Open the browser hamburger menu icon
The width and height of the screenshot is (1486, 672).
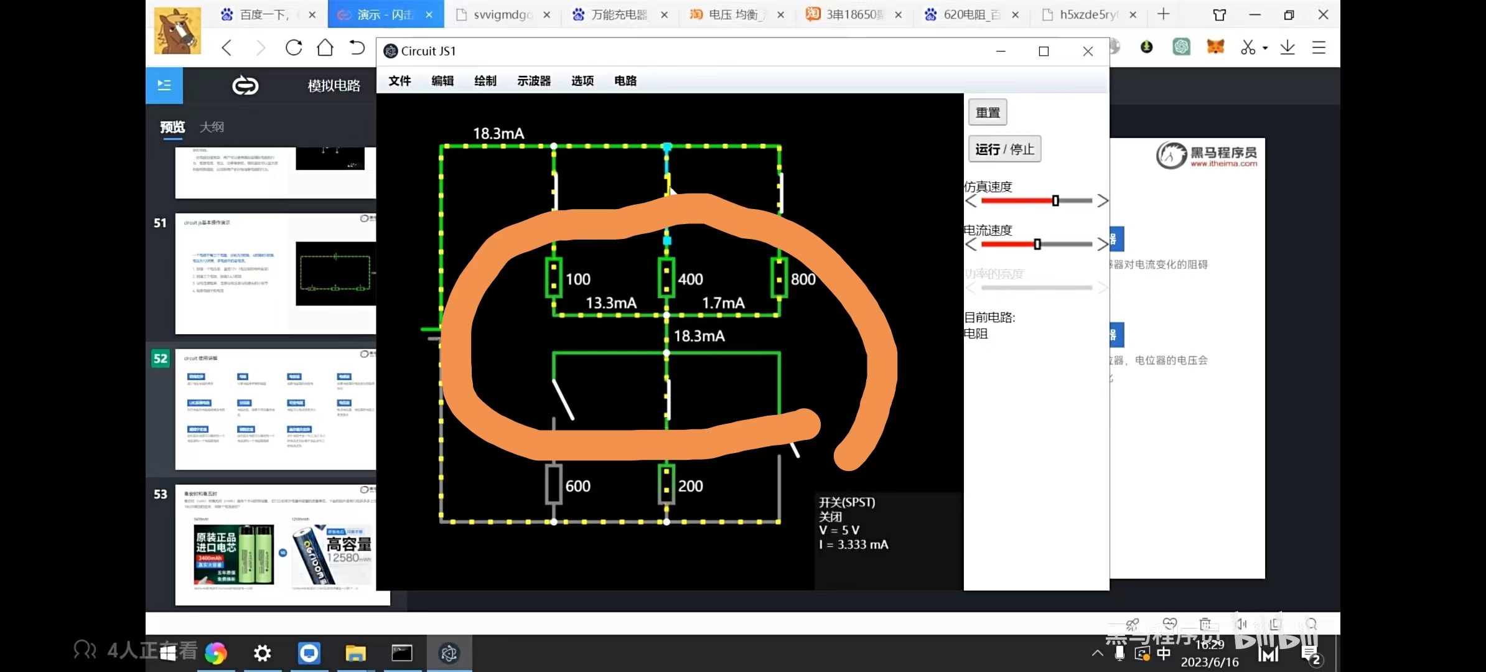click(1319, 48)
